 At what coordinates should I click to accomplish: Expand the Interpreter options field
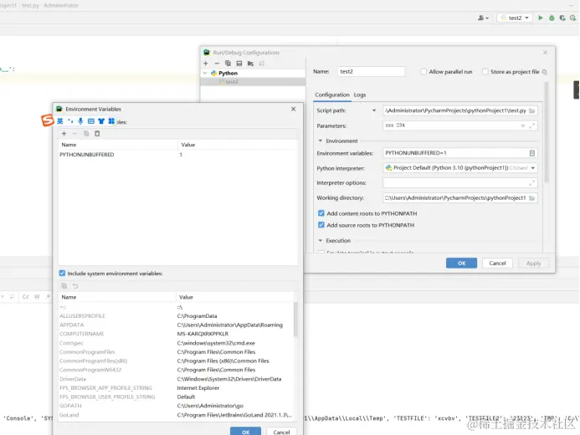point(532,183)
